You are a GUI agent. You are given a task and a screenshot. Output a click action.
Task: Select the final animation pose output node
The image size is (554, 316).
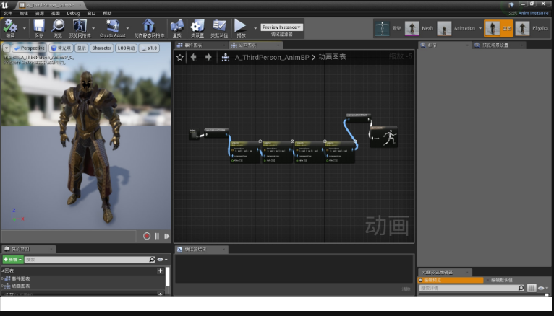coord(384,137)
